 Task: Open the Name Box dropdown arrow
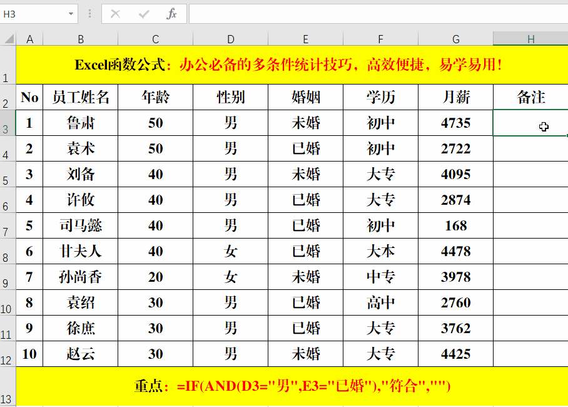click(x=71, y=14)
